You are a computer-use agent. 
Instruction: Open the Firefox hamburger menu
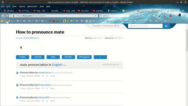click(185, 16)
